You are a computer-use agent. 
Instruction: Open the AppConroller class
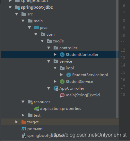pyautogui.click(x=72, y=88)
